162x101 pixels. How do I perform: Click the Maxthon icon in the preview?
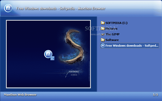click(48, 54)
